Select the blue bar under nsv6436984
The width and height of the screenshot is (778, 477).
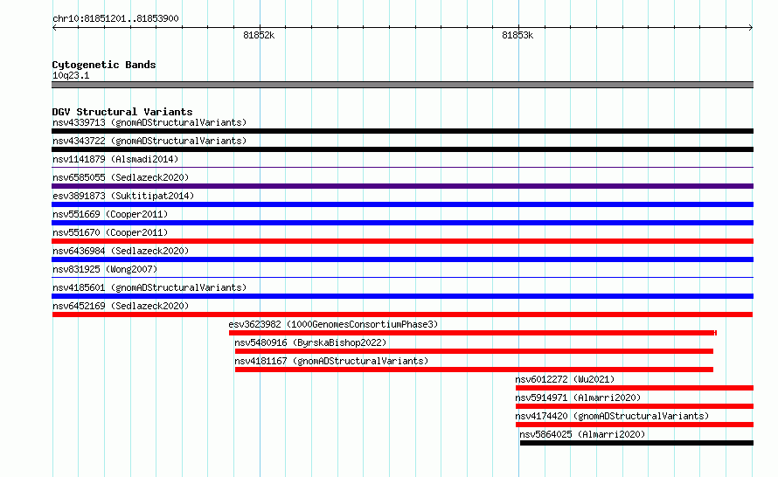(402, 259)
